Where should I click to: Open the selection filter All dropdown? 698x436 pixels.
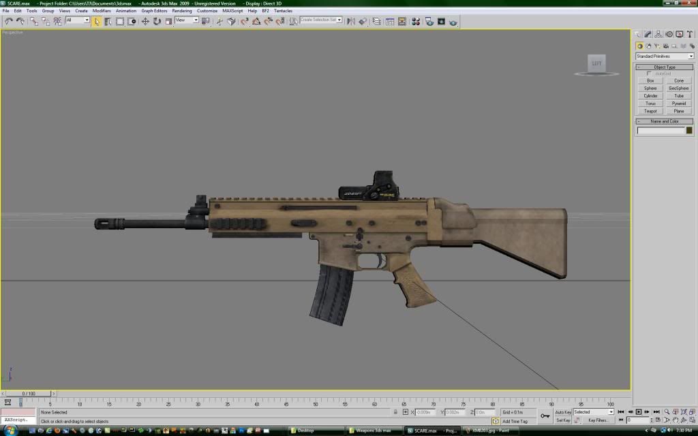tap(78, 20)
